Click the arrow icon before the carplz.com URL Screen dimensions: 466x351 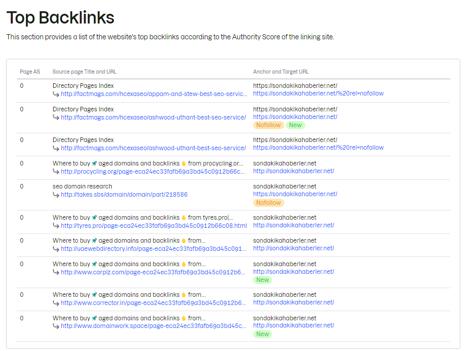coord(56,272)
